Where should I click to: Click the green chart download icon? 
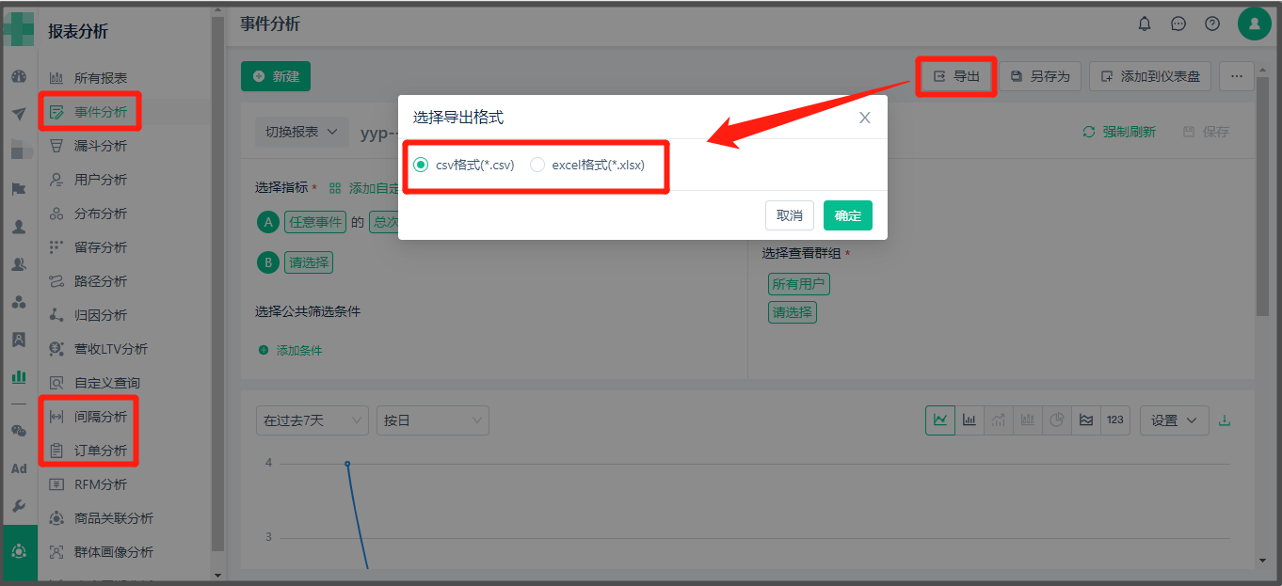(1225, 420)
